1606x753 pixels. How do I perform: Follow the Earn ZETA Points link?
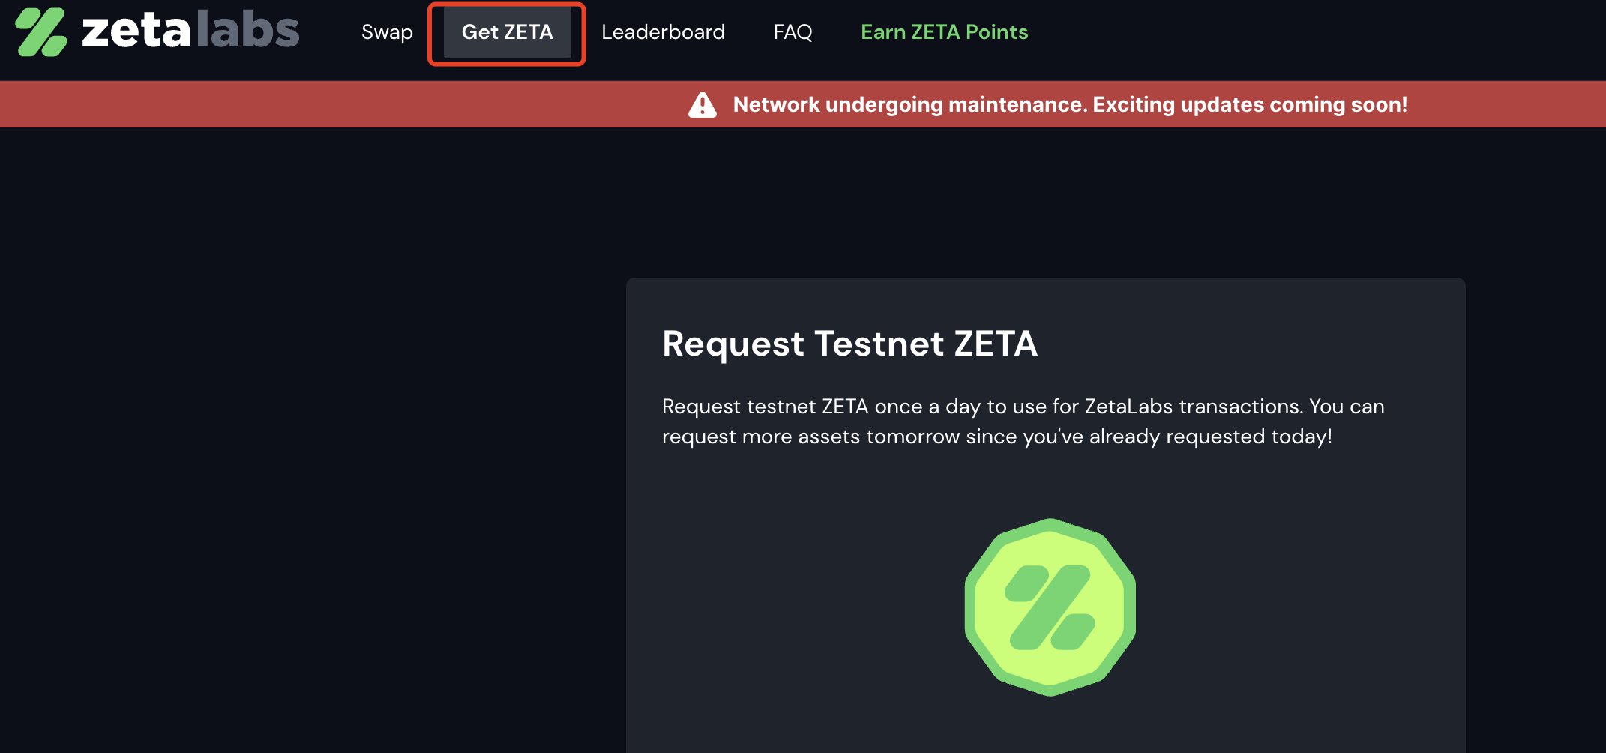tap(944, 32)
